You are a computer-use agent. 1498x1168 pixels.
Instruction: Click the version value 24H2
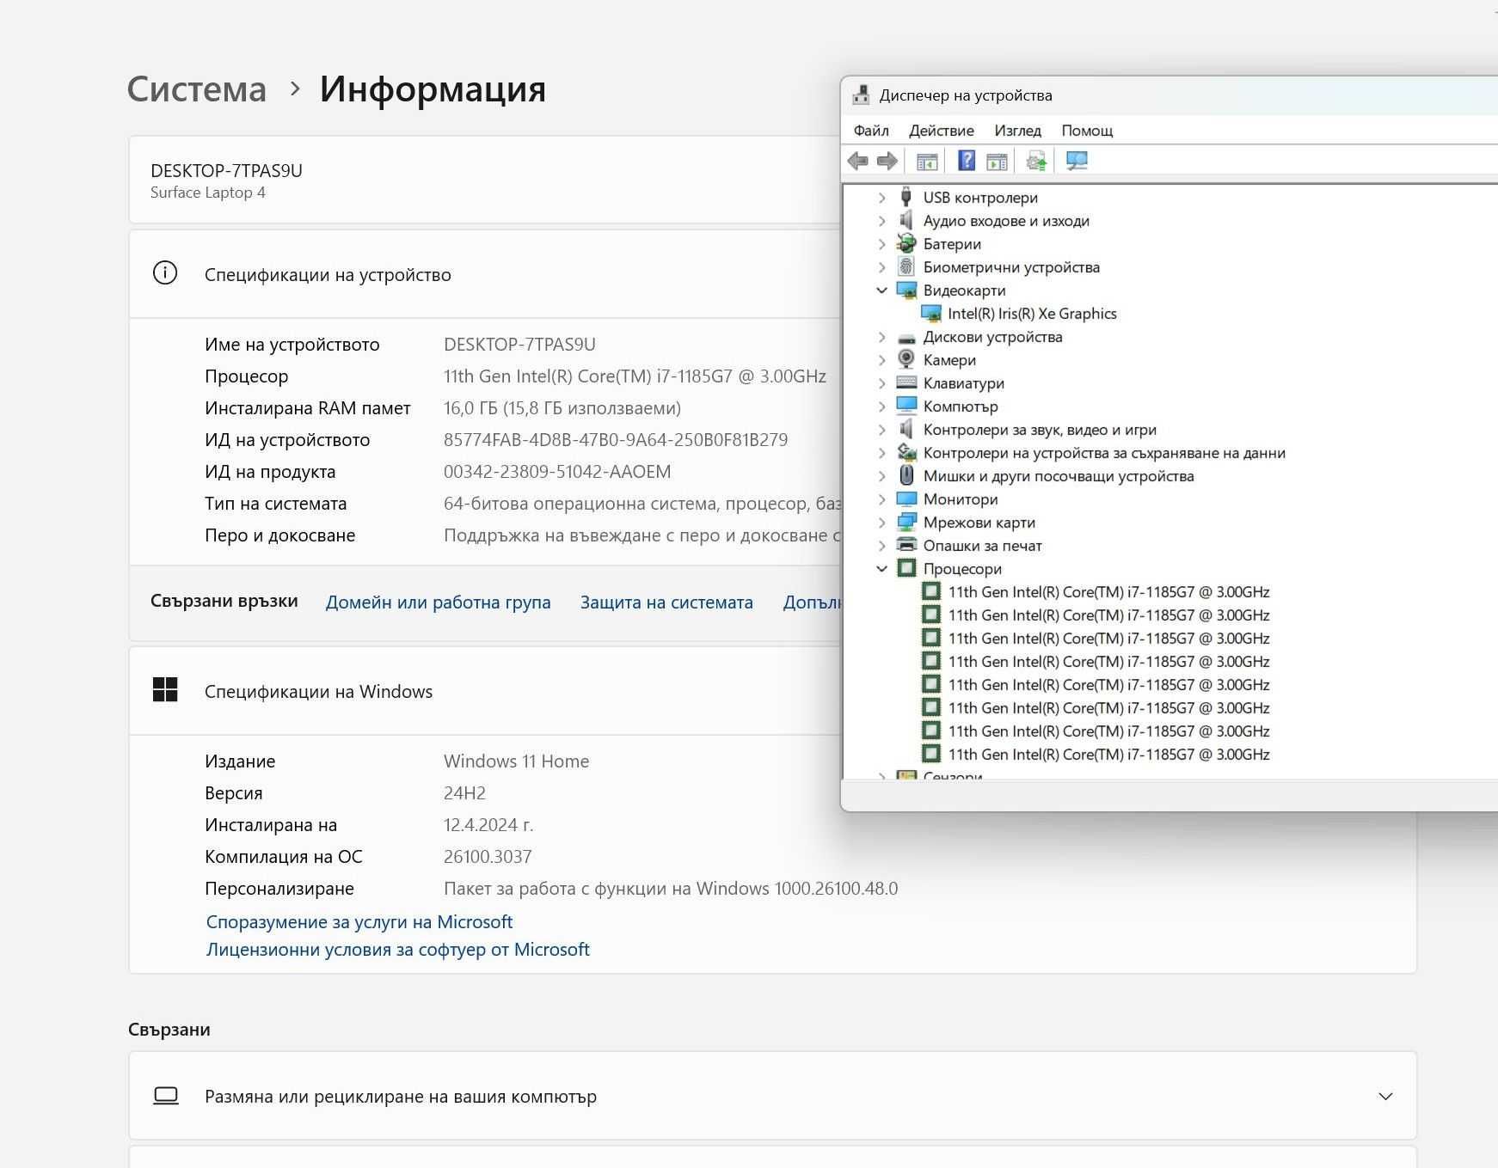coord(464,793)
